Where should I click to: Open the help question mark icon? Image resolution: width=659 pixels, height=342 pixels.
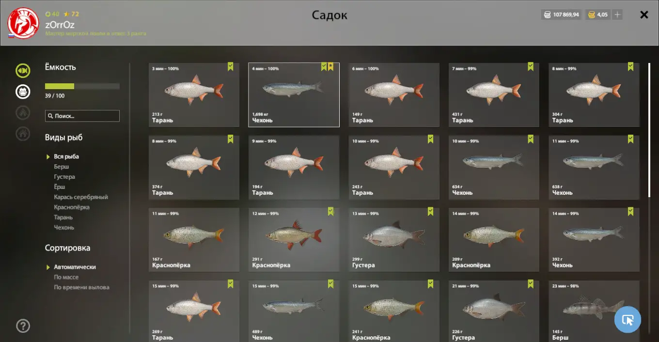[23, 326]
